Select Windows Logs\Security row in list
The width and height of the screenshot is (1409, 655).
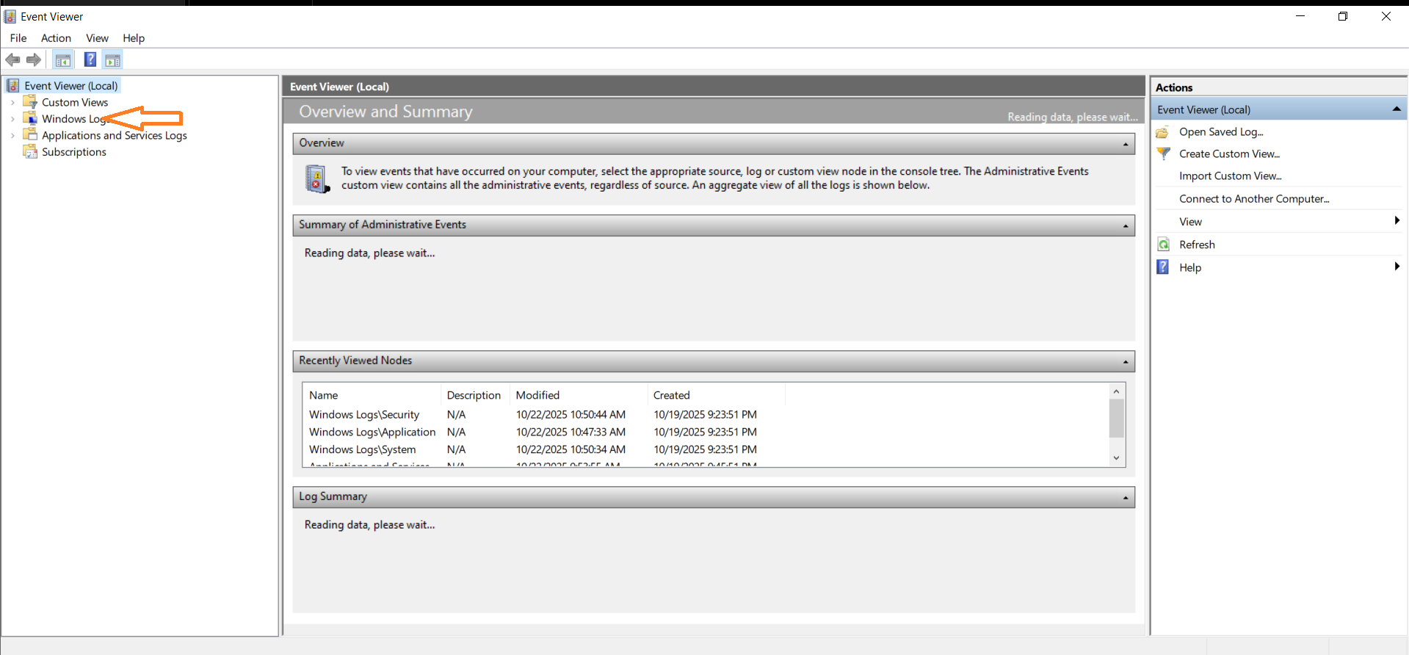pos(364,415)
